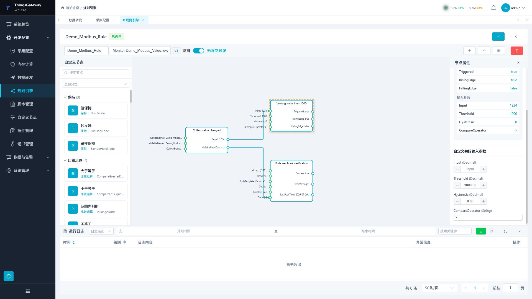Image resolution: width=532 pixels, height=299 pixels.
Task: Collapse the 比较运算 node group
Action: [x=65, y=160]
